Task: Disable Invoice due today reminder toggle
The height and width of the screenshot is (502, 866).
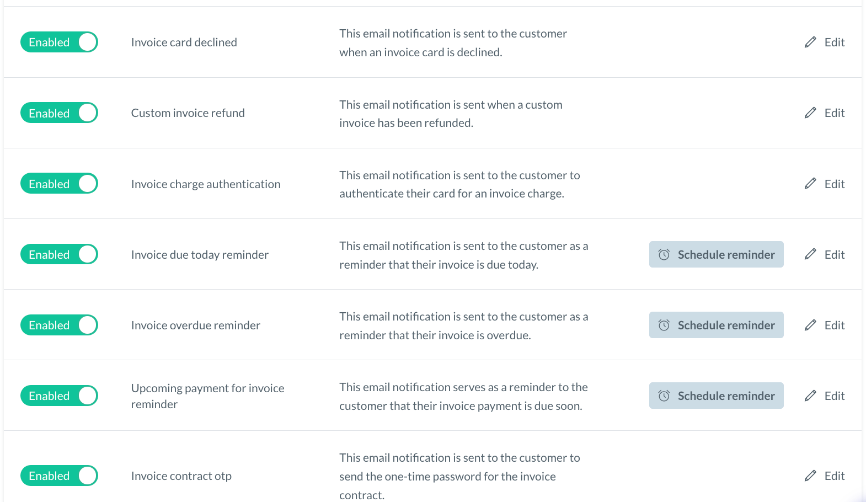Action: [x=59, y=254]
